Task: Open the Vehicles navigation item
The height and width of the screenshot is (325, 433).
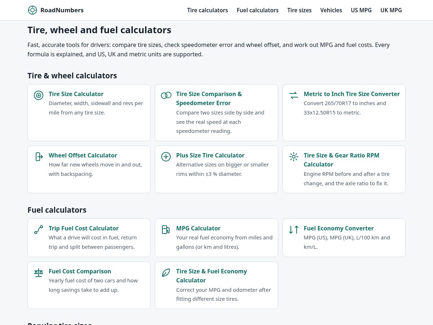Action: [x=331, y=10]
